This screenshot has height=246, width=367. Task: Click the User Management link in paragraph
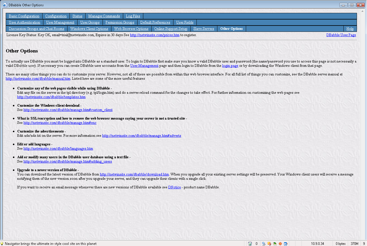coord(144,66)
